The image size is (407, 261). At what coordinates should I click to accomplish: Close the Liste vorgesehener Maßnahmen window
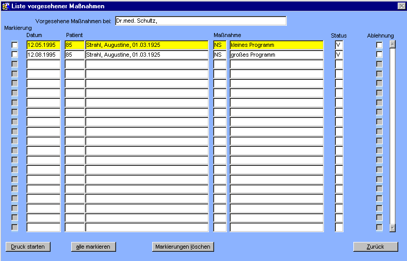pyautogui.click(x=401, y=6)
